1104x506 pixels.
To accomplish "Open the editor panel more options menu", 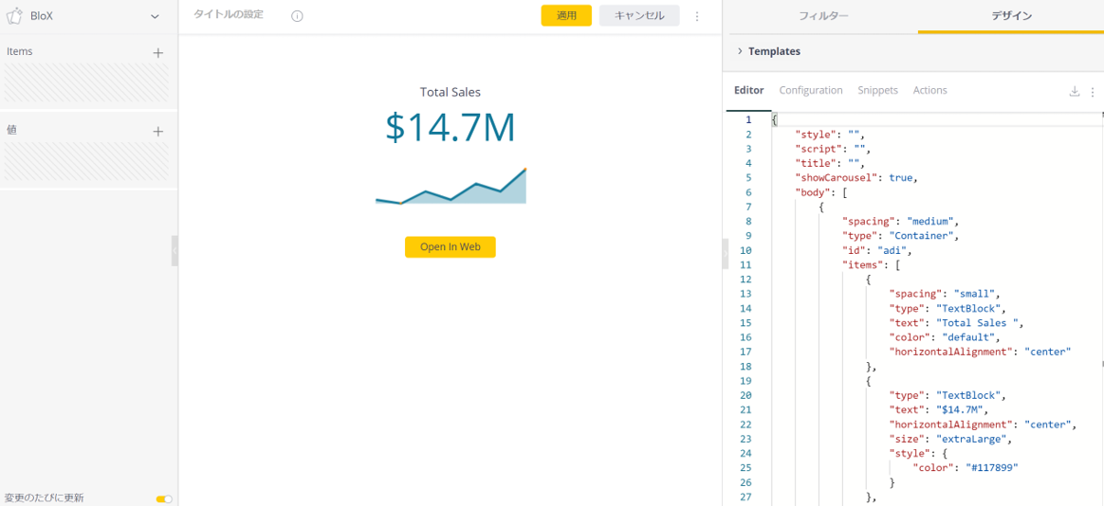I will 1093,91.
